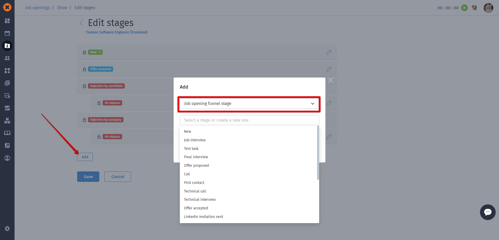Viewport: 499px width, 240px height.
Task: Open the tasks checklist icon in sidebar
Action: (7, 96)
